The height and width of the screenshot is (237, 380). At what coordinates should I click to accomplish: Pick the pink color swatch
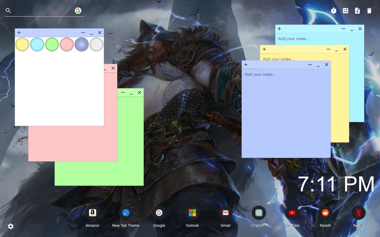pyautogui.click(x=67, y=44)
